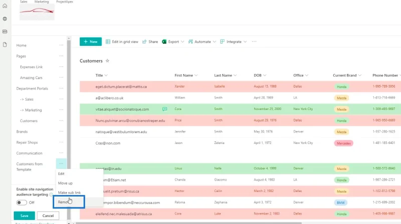401x224 pixels.
Task: Open ellipsis menu for Home nav link
Action: coord(61,45)
